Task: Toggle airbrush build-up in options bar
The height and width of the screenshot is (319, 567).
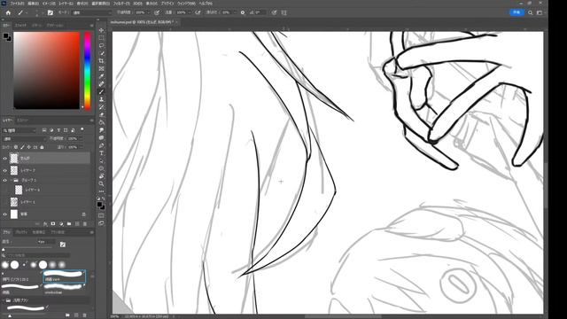Action: 198,12
